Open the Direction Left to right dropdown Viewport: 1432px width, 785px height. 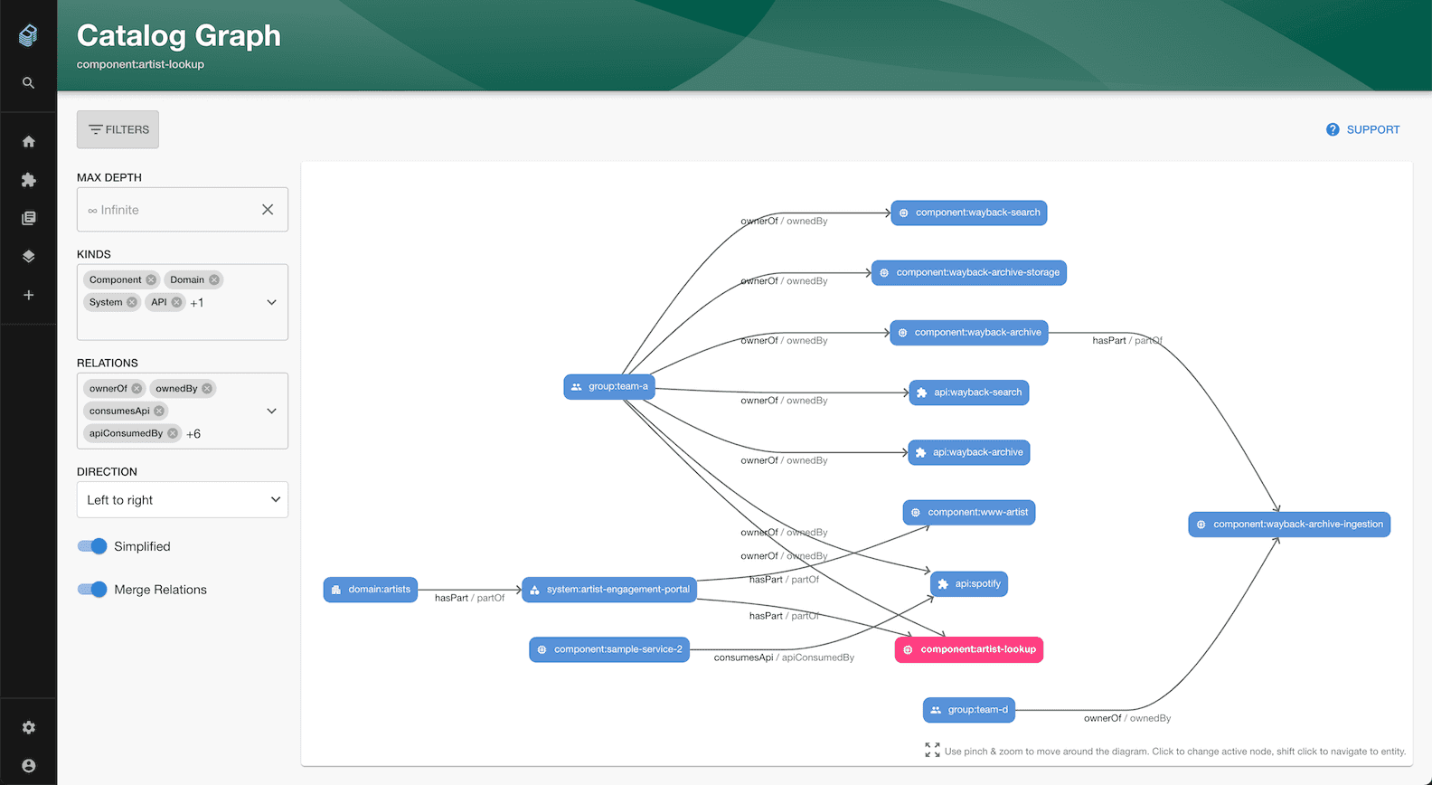point(183,499)
